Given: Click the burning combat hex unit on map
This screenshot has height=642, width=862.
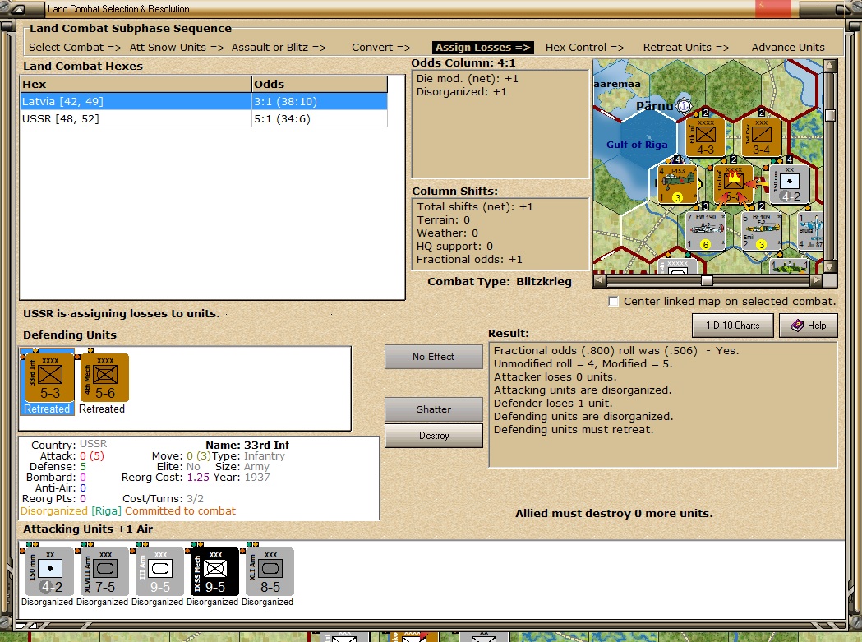Looking at the screenshot, I should click(734, 184).
